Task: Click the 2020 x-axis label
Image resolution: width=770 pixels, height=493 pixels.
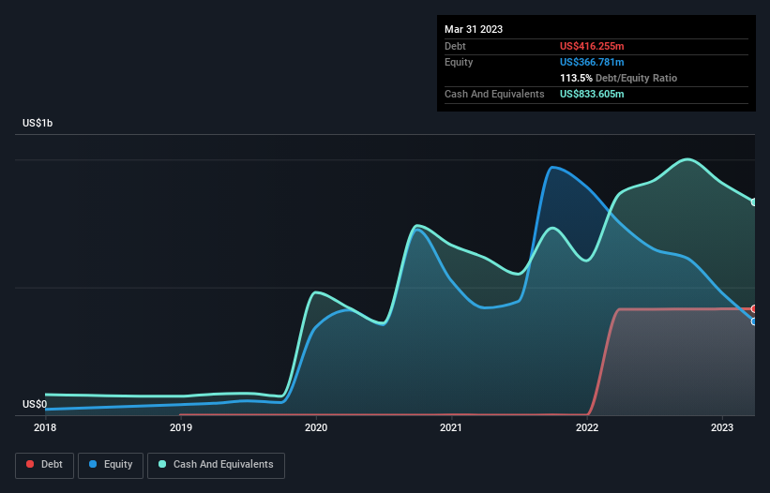Action: pos(316,427)
